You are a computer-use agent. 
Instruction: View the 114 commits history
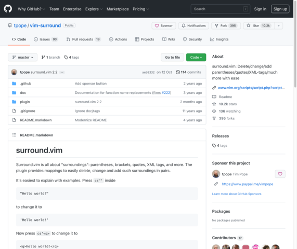[188, 72]
